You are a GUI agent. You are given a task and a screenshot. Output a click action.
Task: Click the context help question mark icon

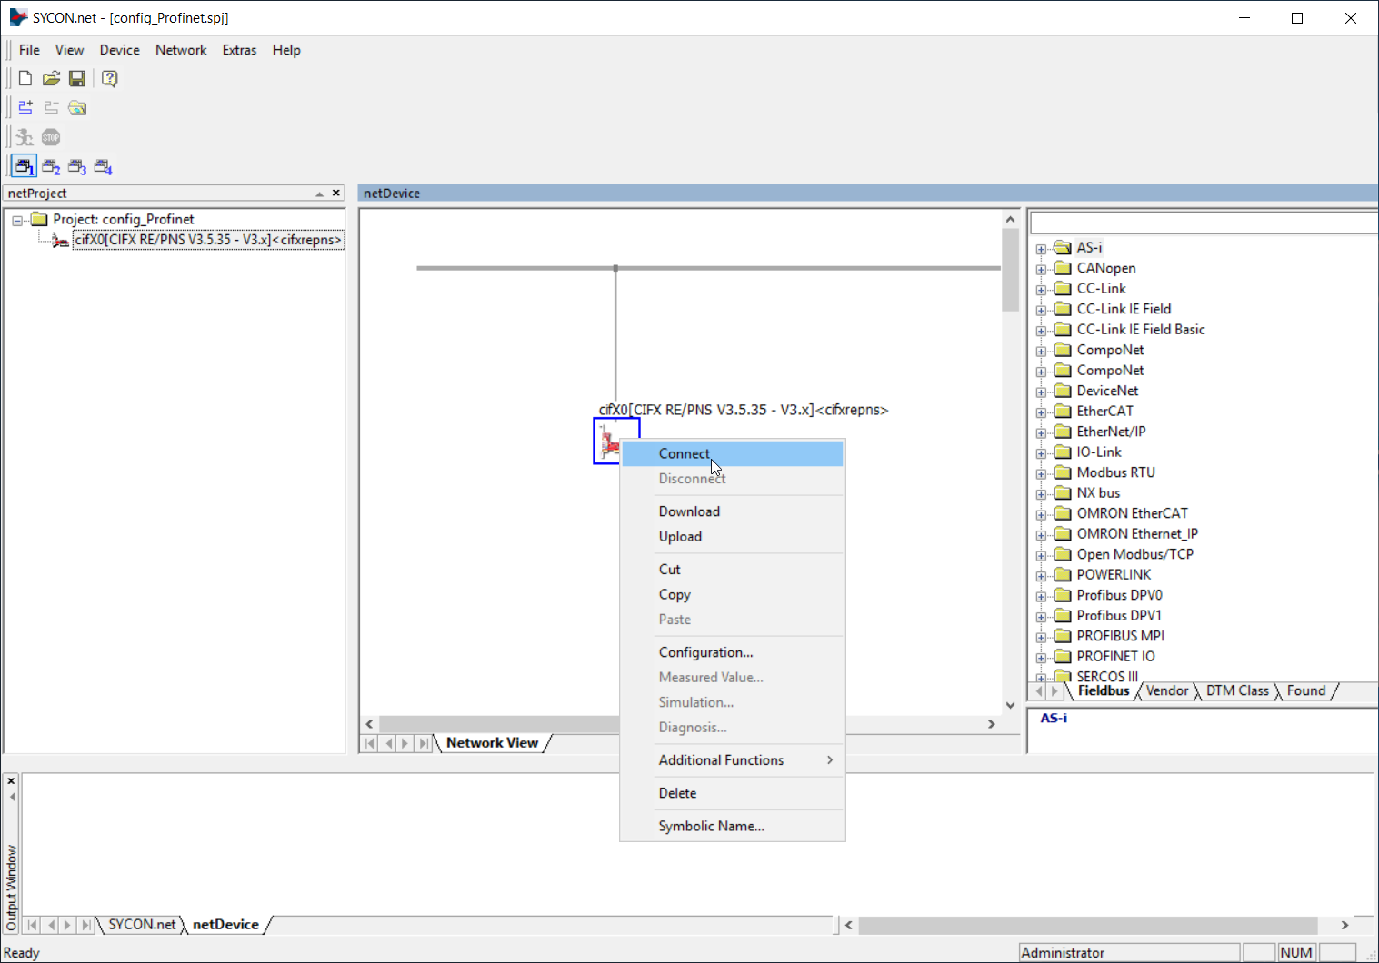tap(109, 79)
